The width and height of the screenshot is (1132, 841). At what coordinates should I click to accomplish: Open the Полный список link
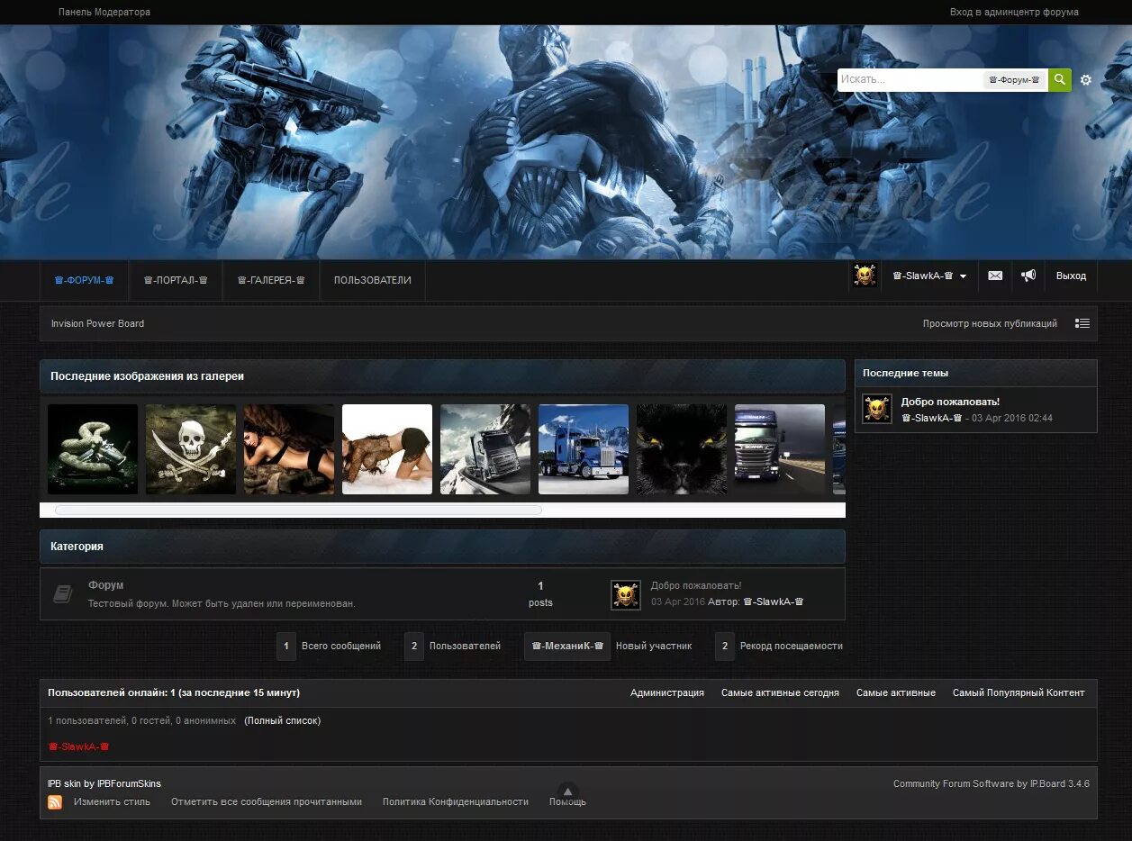282,720
